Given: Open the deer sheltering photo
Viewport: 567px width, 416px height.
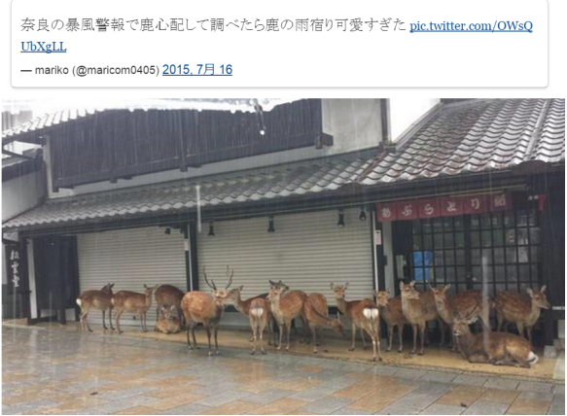Looking at the screenshot, I should pyautogui.click(x=283, y=257).
